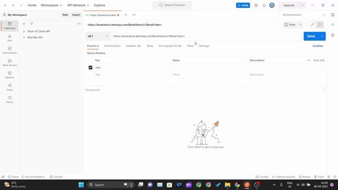Click the Search Postman field
Image resolution: width=338 pixels, height=190 pixels.
(x=172, y=5)
